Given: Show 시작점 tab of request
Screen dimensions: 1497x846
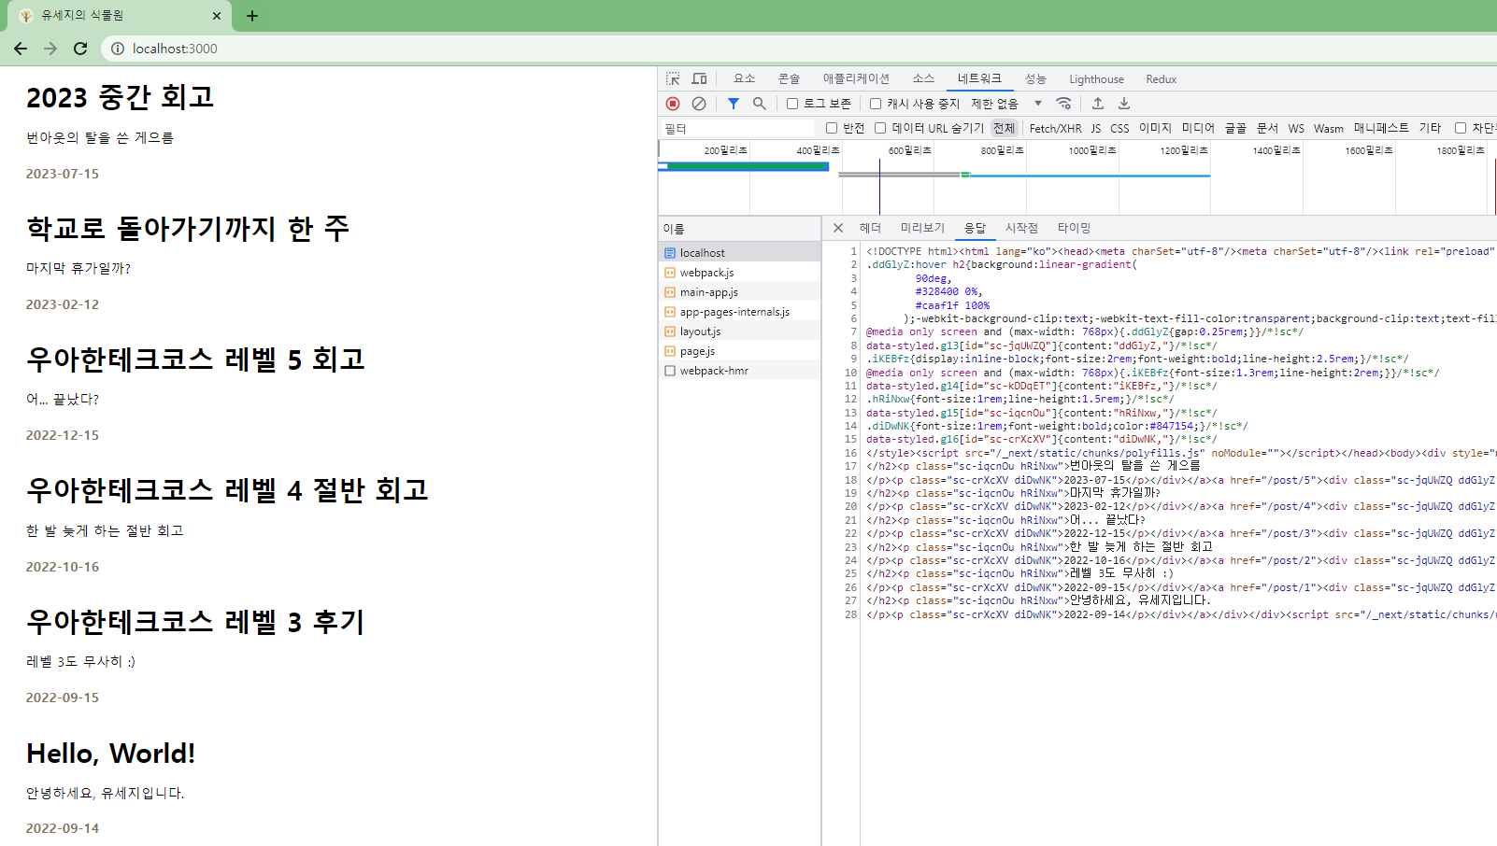Looking at the screenshot, I should pos(1021,228).
